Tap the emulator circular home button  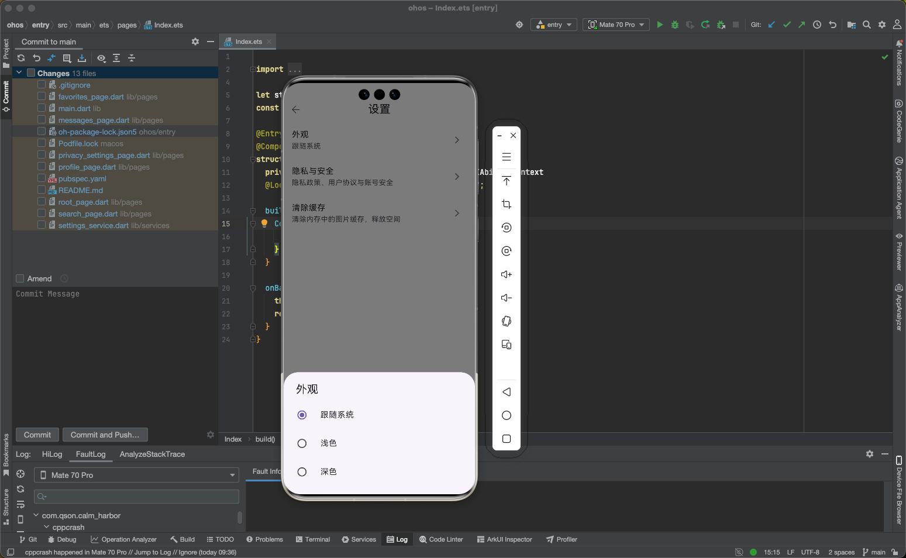[x=507, y=415]
